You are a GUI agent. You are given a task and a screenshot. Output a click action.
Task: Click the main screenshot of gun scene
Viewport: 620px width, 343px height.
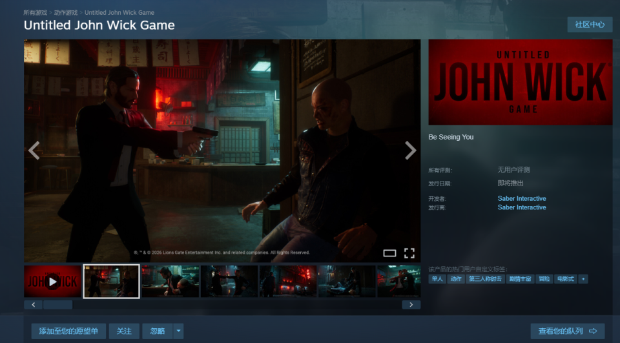click(222, 151)
